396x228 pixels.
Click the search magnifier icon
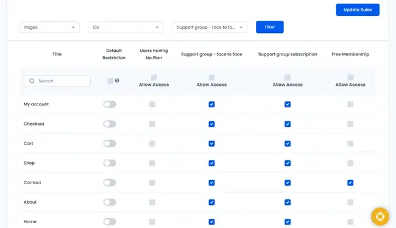point(32,81)
